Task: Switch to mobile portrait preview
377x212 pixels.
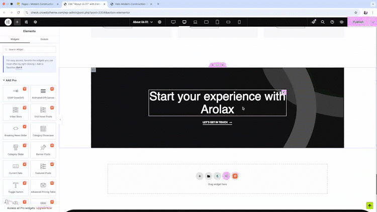Action: (x=239, y=22)
